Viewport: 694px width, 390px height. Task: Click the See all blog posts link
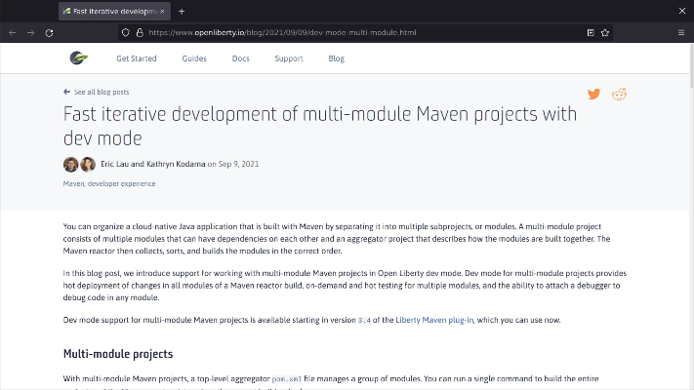click(x=96, y=92)
